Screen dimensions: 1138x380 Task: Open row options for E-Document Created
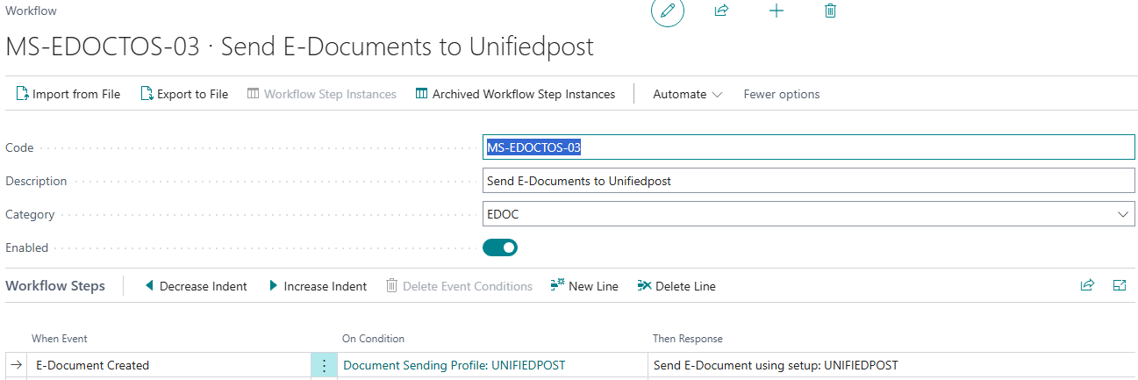coord(324,366)
